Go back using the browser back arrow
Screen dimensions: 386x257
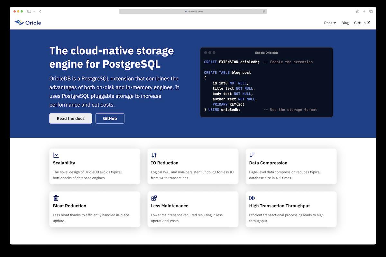click(x=40, y=11)
